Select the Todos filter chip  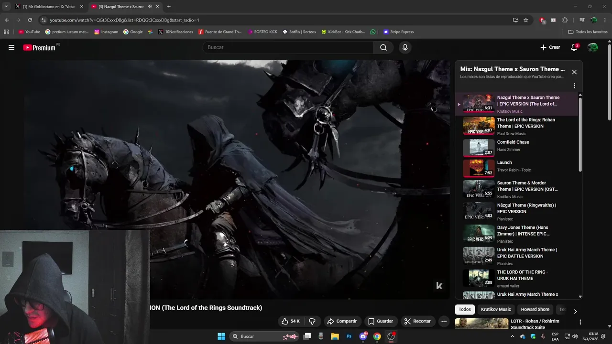465,309
